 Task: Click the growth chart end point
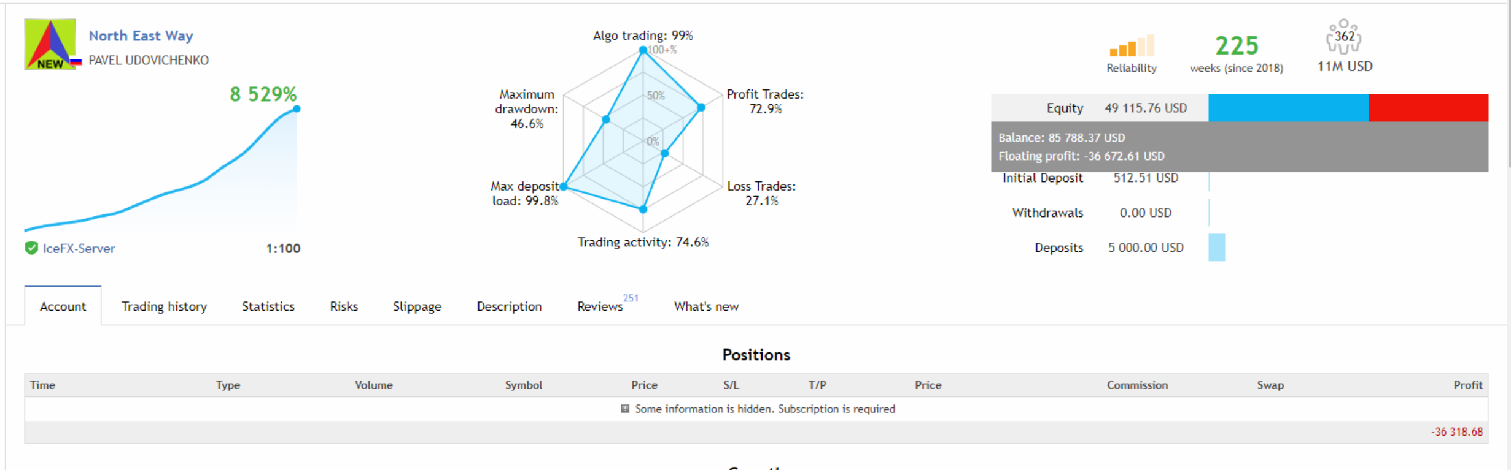point(297,109)
